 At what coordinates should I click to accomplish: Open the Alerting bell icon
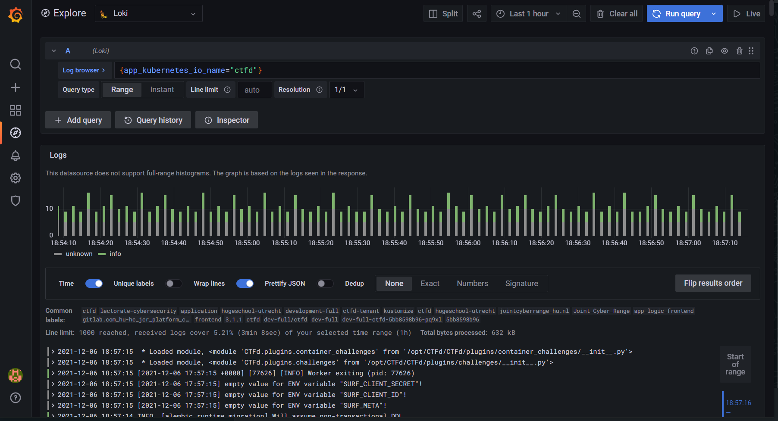click(16, 156)
